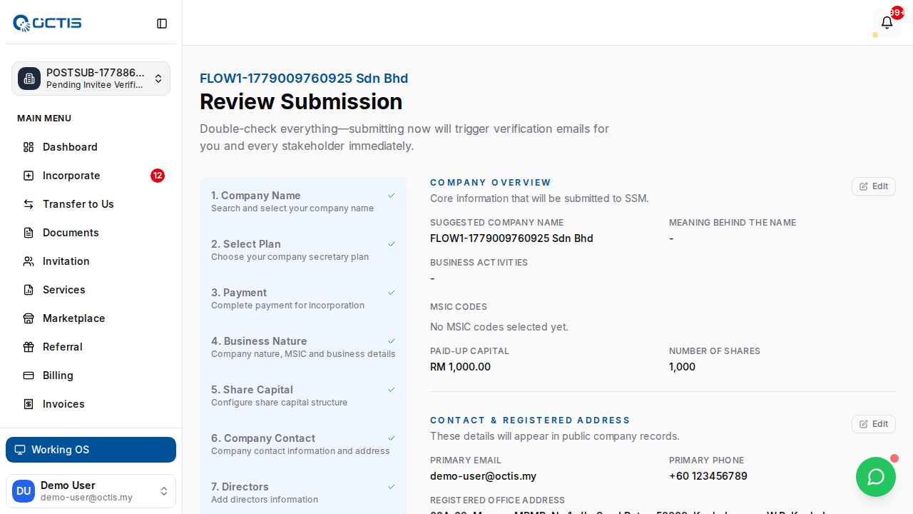913x514 pixels.
Task: Click the RM 1,000.00 paid-up capital value
Action: pyautogui.click(x=460, y=367)
